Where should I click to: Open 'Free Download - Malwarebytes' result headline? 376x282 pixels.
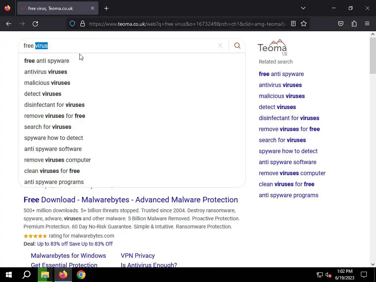[131, 200]
